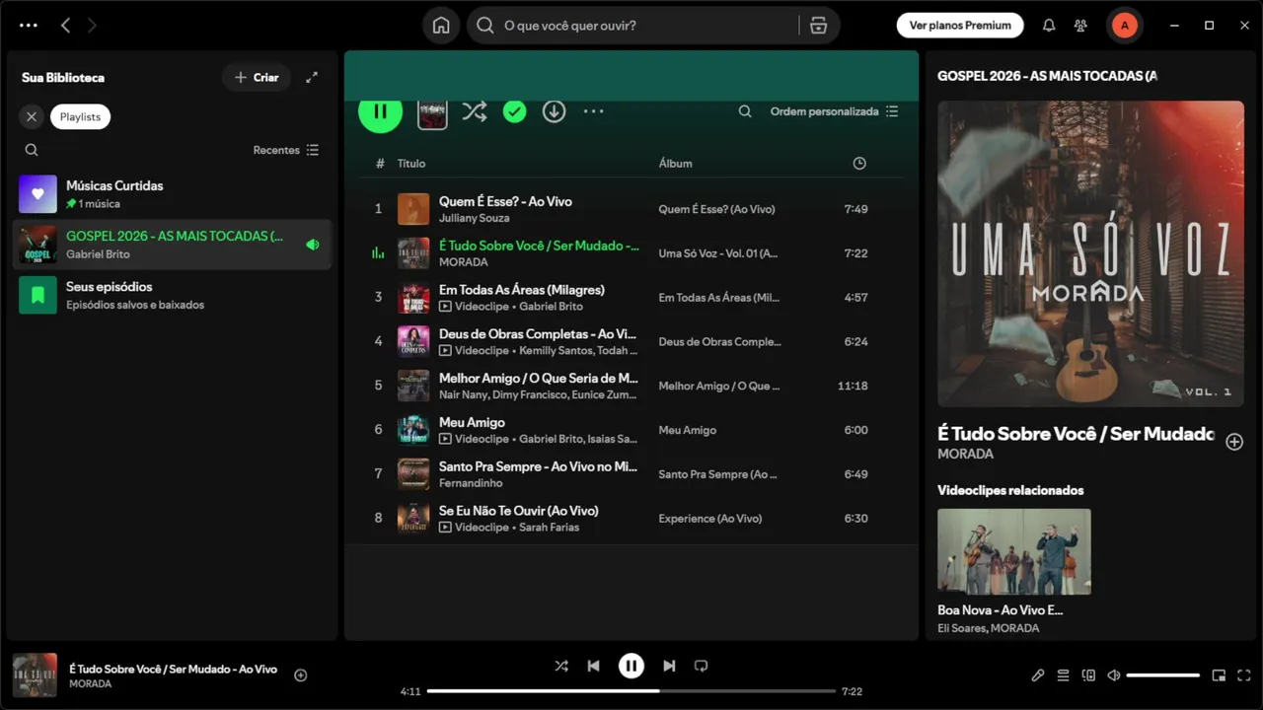
Task: Expand the library with the arrows icon
Action: pyautogui.click(x=312, y=77)
